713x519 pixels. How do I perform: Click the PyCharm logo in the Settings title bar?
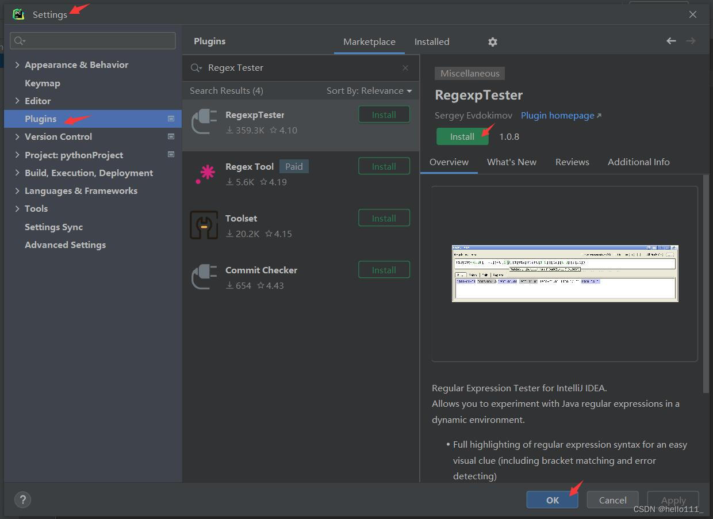[x=18, y=14]
